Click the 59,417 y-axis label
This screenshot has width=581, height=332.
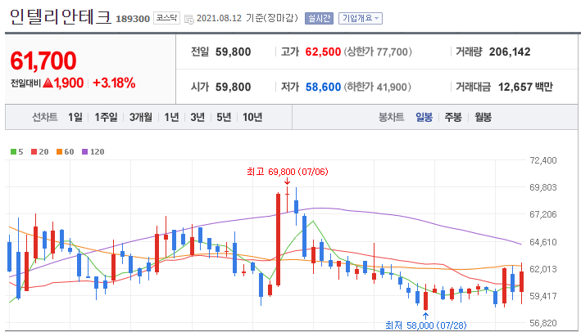pos(542,296)
